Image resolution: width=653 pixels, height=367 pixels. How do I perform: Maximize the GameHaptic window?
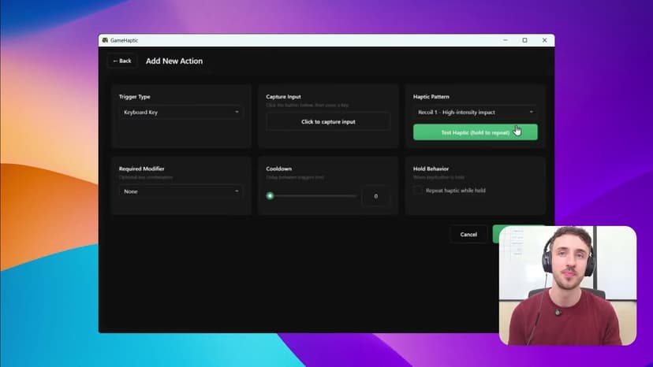click(524, 40)
